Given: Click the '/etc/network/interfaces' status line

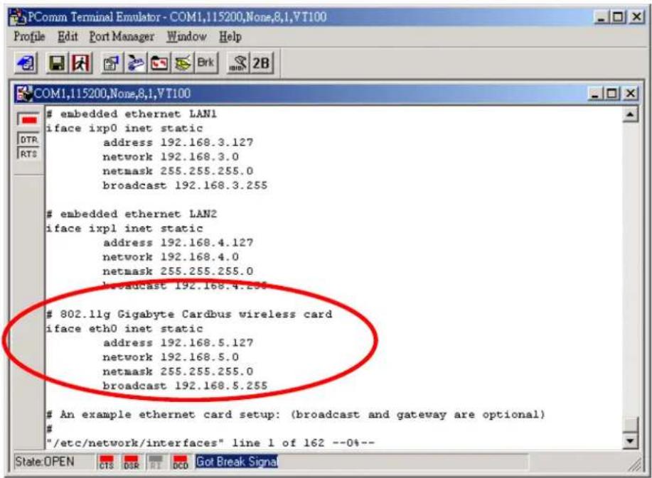Looking at the screenshot, I should coord(210,443).
